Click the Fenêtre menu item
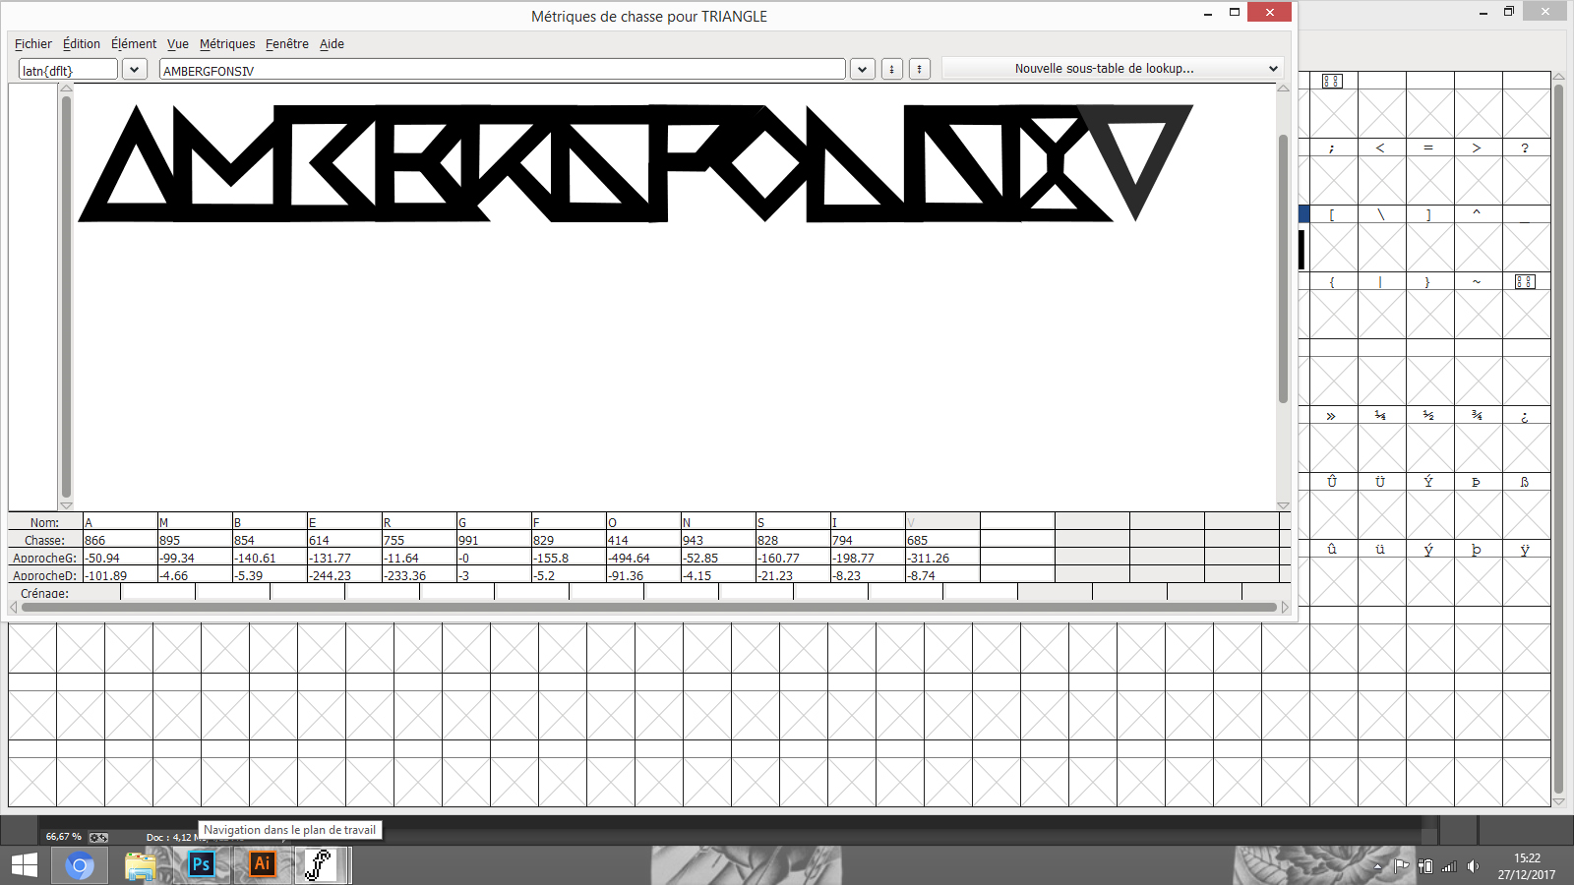The width and height of the screenshot is (1574, 885). pyautogui.click(x=286, y=44)
